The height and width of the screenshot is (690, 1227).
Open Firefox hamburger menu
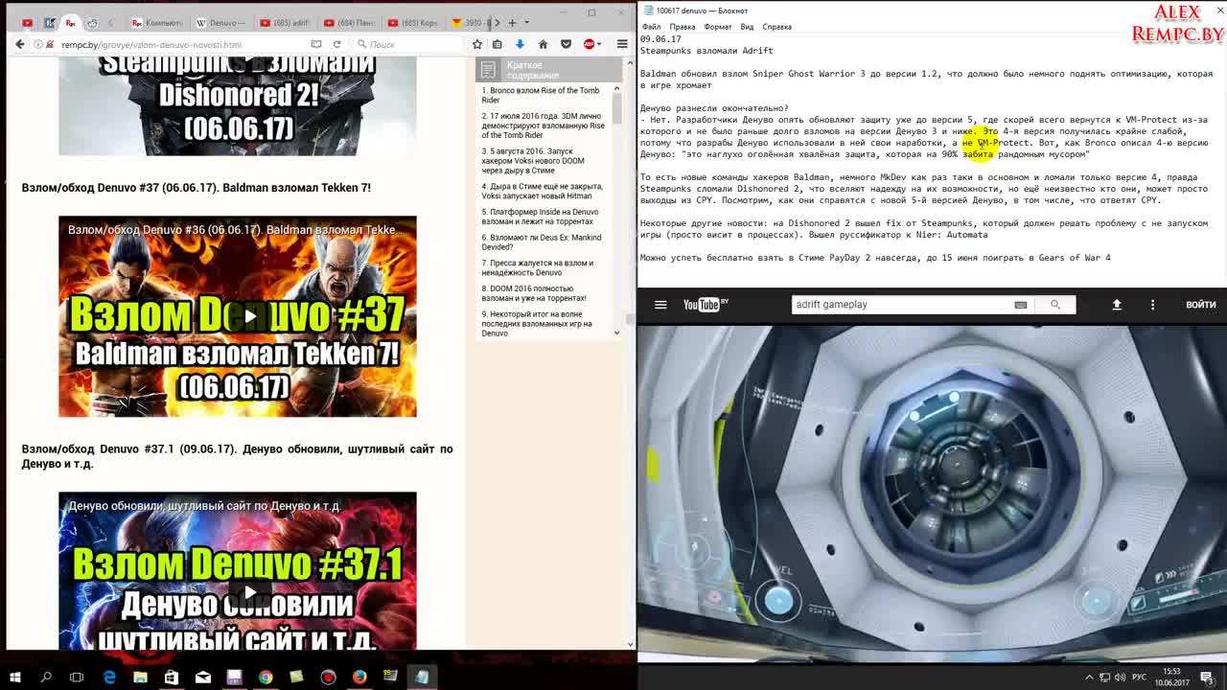tap(622, 44)
